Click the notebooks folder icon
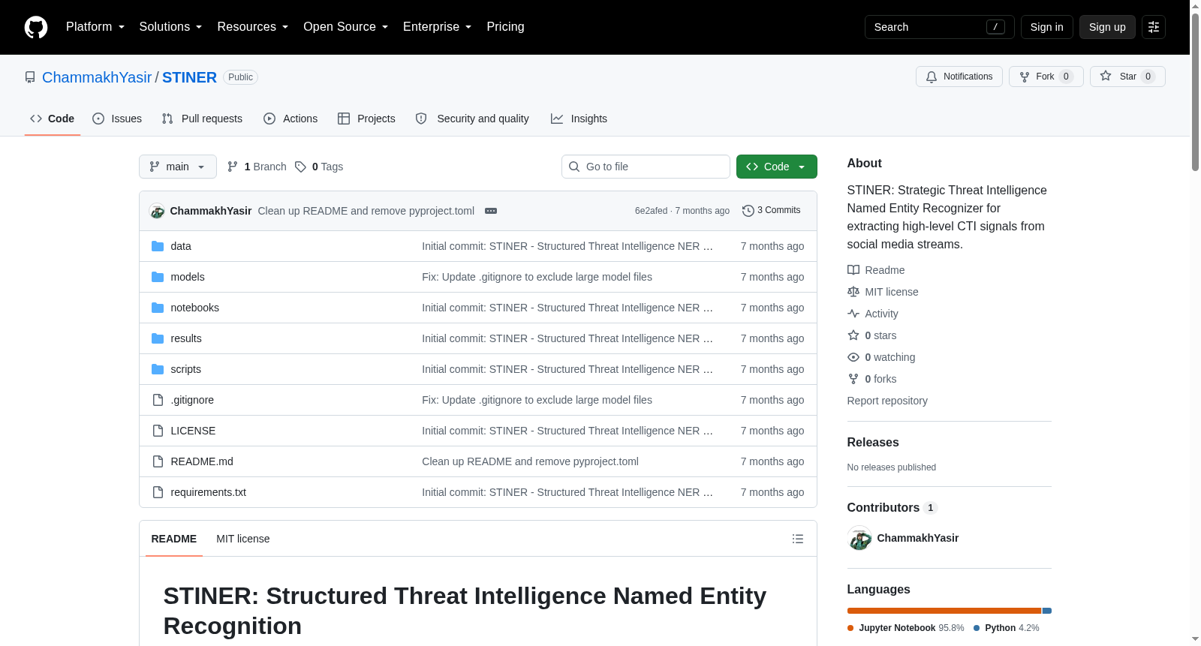 click(x=158, y=308)
